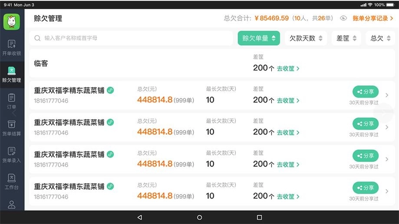The image size is (399, 224).
Task: Tap the green app logo icon
Action: [12, 22]
